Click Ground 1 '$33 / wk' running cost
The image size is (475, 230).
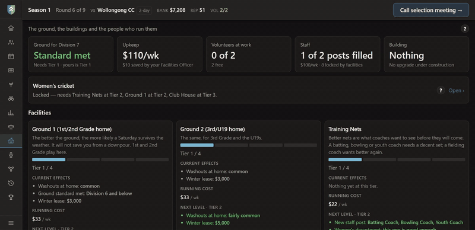click(42, 219)
